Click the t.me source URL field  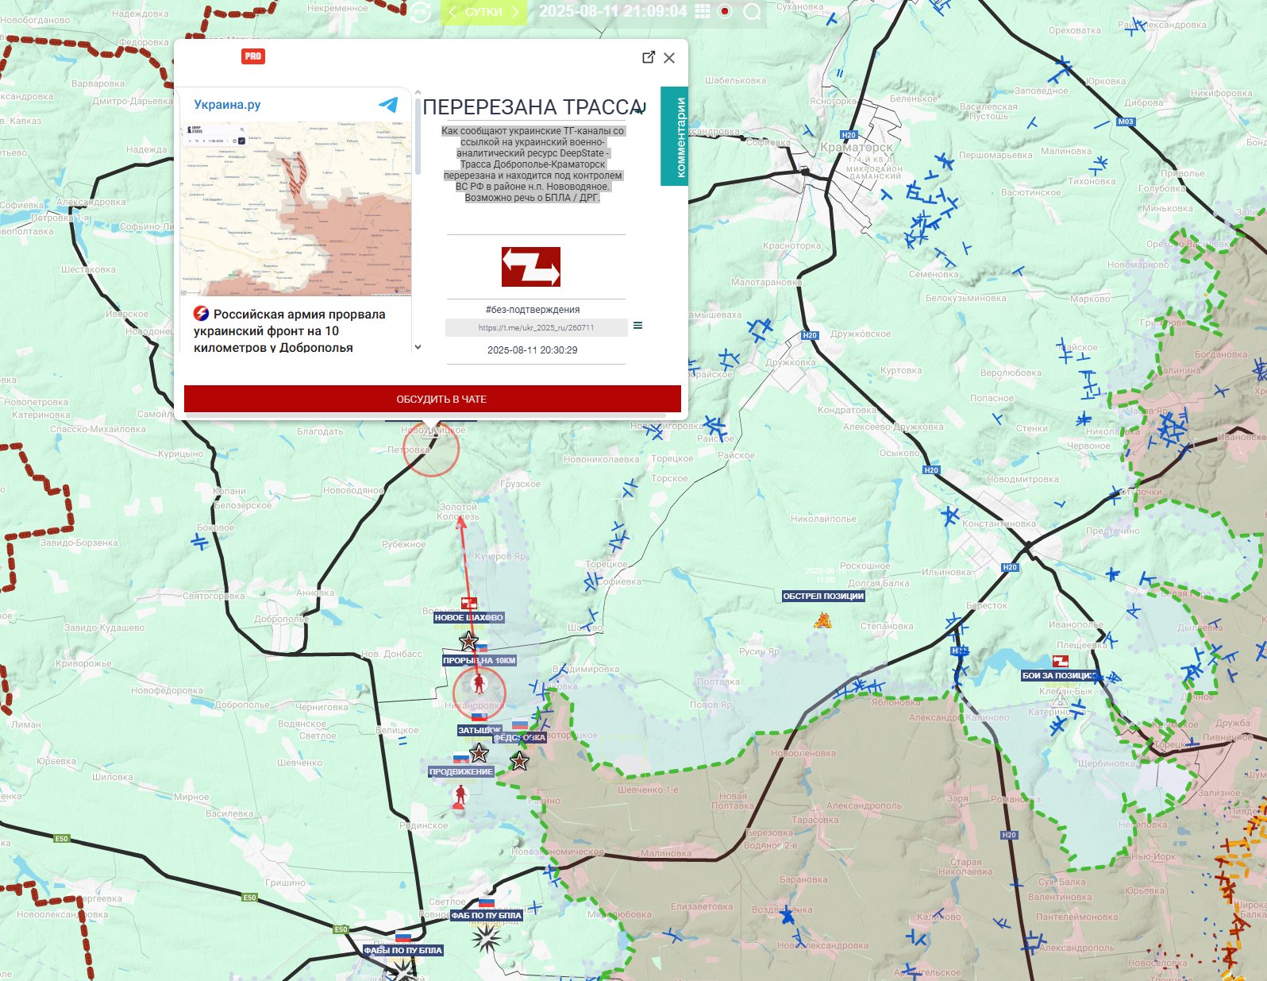[536, 327]
